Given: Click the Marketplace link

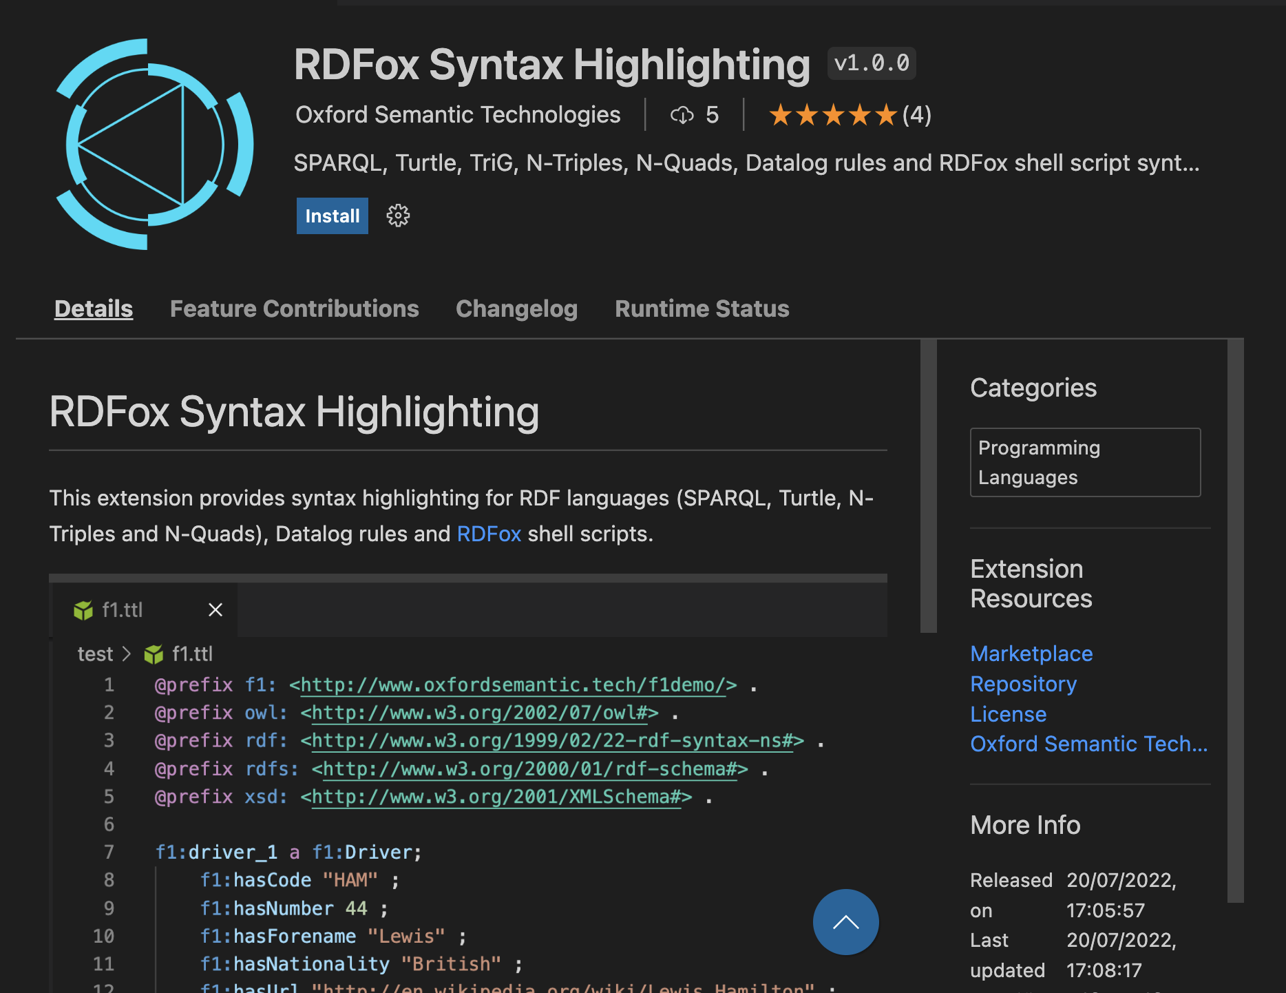Looking at the screenshot, I should (1031, 653).
